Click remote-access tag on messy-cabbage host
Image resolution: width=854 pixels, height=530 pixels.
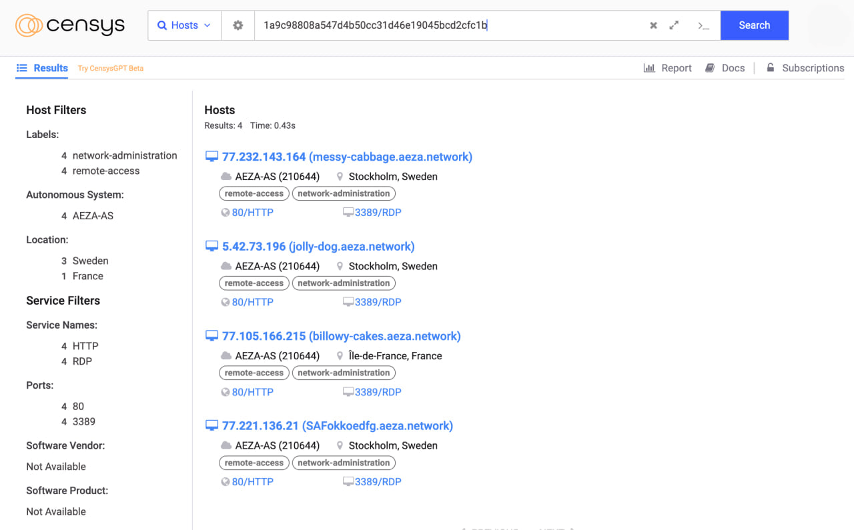pyautogui.click(x=254, y=193)
